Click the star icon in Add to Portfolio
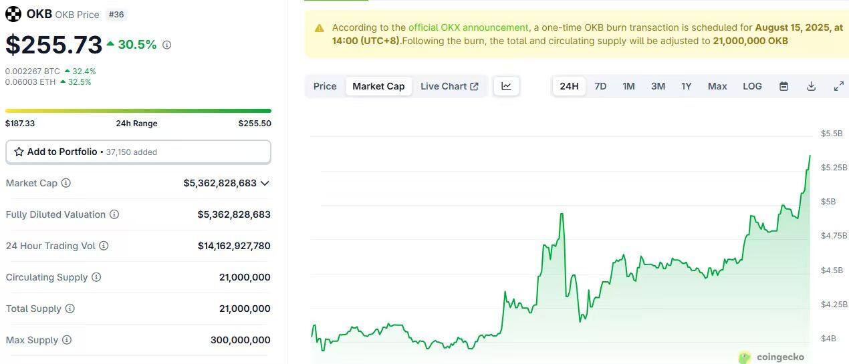Image resolution: width=849 pixels, height=364 pixels. 19,152
